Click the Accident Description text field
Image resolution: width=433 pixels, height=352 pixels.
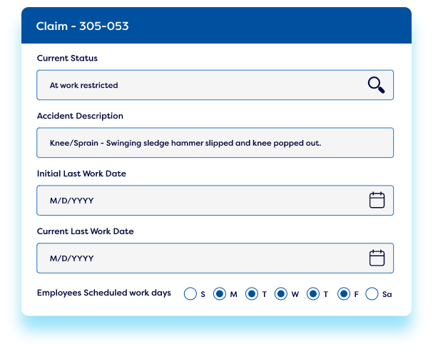[x=214, y=143]
